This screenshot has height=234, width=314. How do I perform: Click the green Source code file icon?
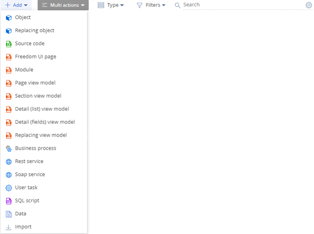pos(9,44)
